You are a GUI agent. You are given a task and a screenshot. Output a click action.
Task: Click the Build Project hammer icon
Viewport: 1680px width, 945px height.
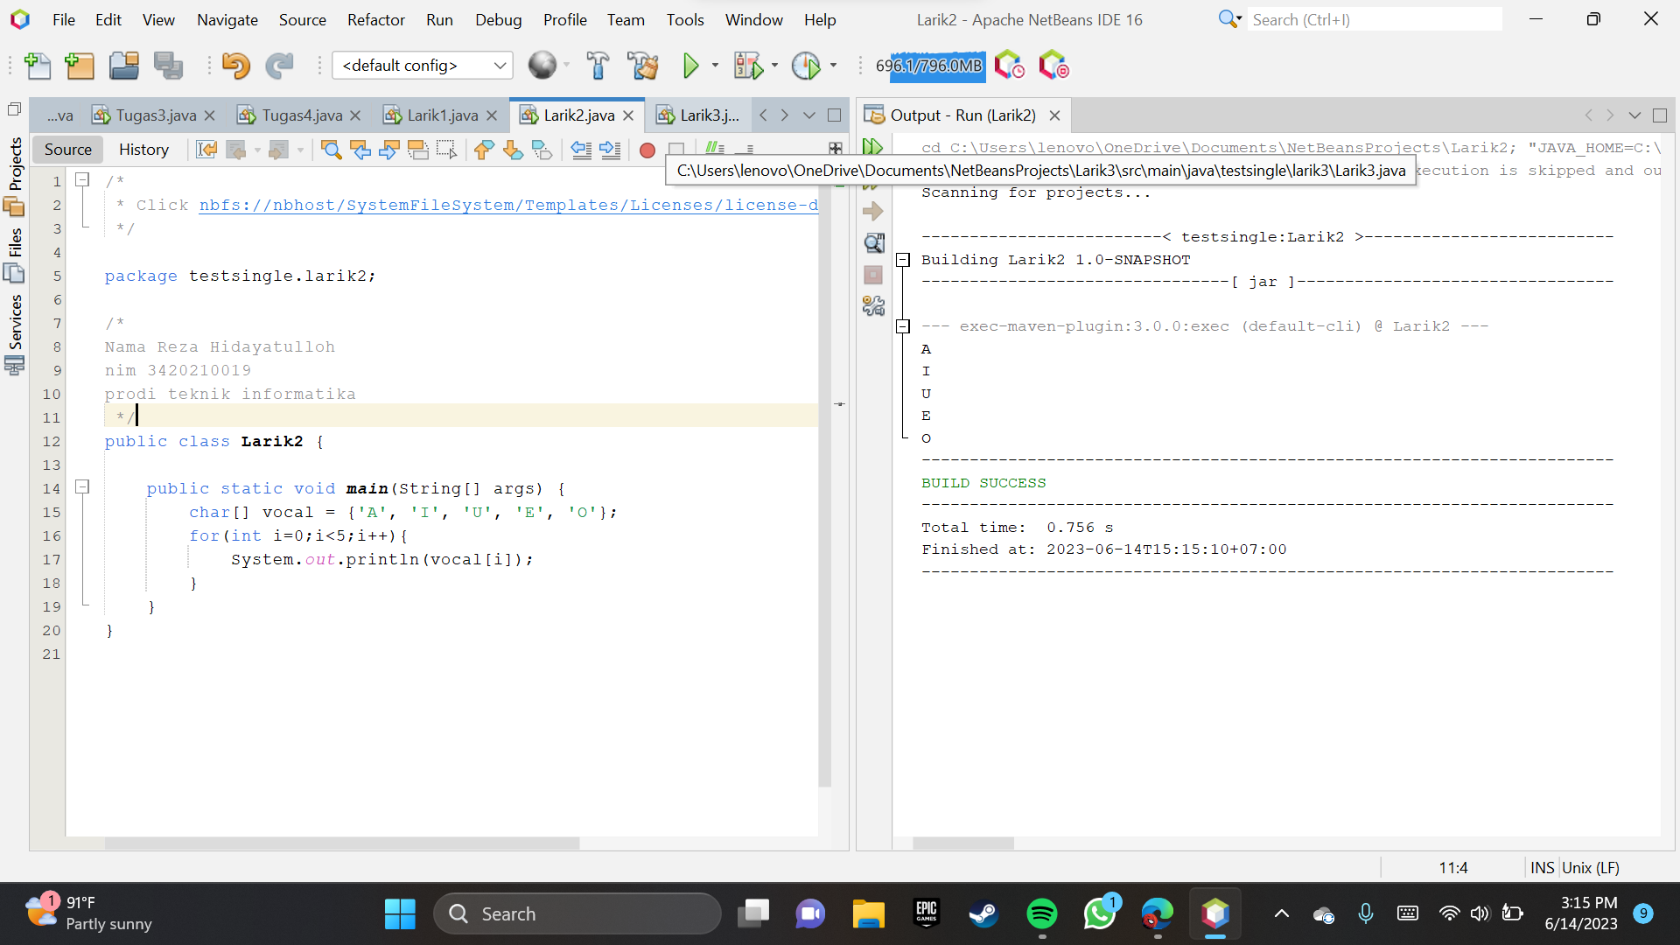pos(598,66)
